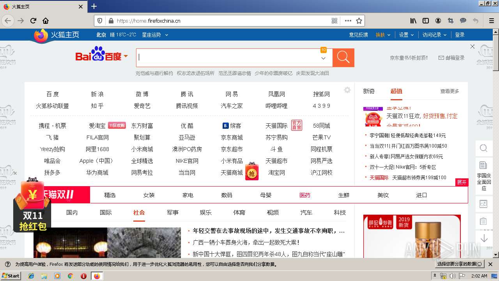Open the 淘宝网 site link
Screen dimensions: 499x281
277,173
